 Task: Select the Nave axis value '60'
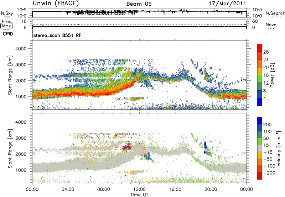255,21
